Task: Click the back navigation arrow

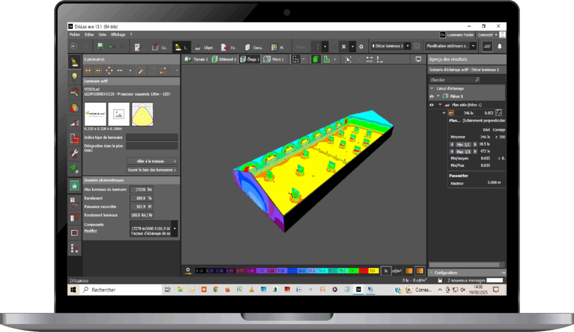Action: click(74, 46)
